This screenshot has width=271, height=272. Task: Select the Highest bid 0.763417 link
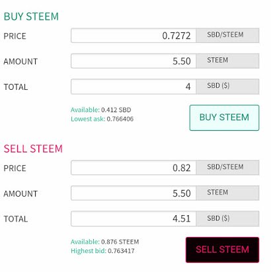pyautogui.click(x=102, y=251)
